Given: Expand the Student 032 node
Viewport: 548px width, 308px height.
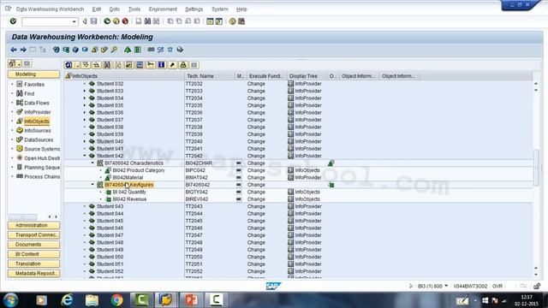Looking at the screenshot, I should 85,84.
